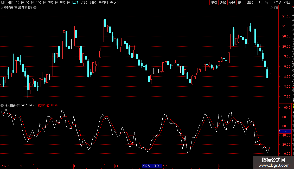Click the highlighted date 2025/11/18/二
Image resolution: width=294 pixels, height=169 pixels.
pyautogui.click(x=152, y=166)
